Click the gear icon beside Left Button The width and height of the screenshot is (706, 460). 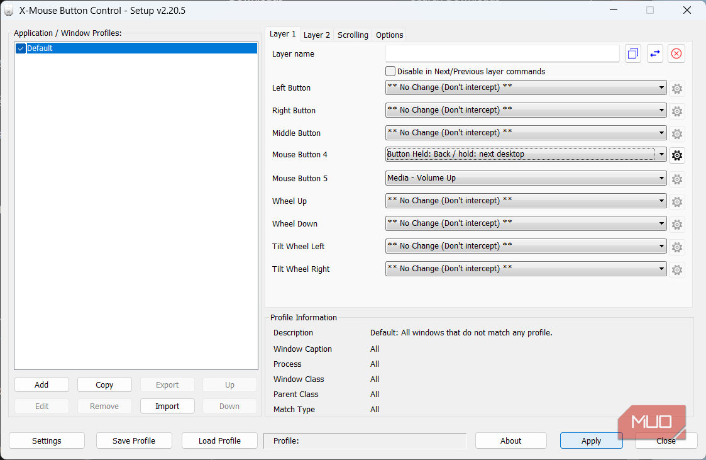coord(676,89)
